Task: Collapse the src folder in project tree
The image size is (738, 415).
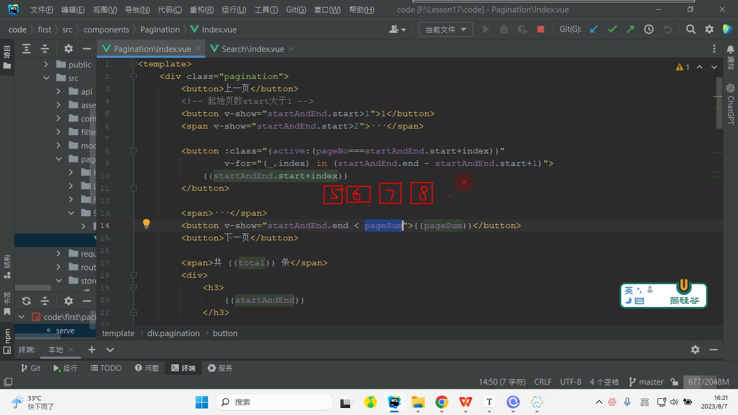Action: (46, 78)
